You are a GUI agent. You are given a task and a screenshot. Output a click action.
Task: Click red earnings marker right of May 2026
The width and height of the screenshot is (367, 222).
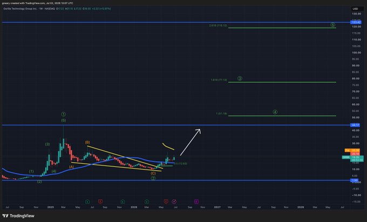point(166,201)
